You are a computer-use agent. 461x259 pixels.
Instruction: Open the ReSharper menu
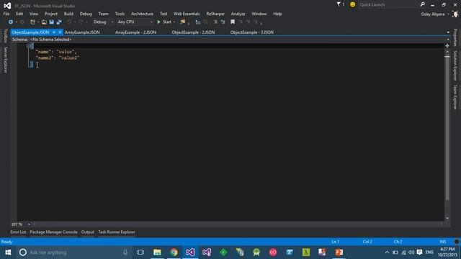pyautogui.click(x=215, y=14)
